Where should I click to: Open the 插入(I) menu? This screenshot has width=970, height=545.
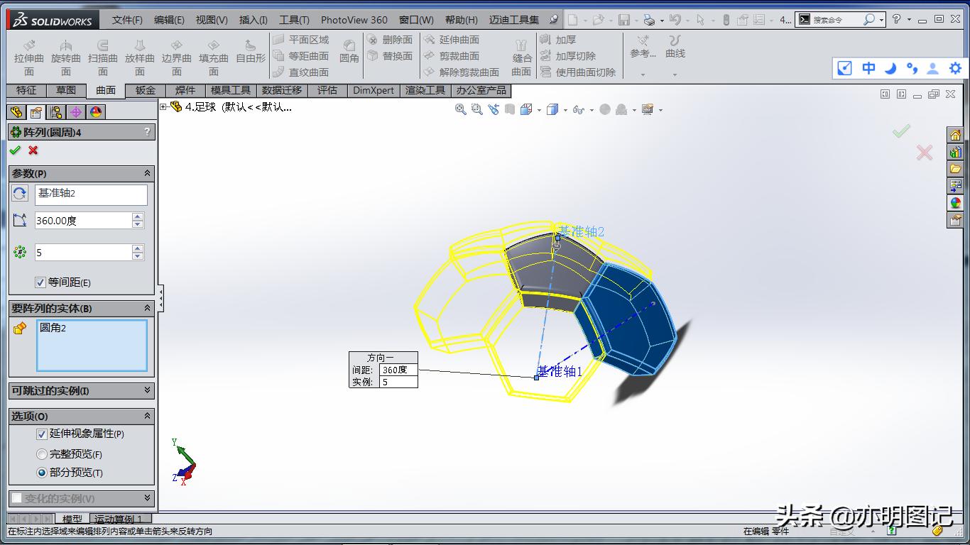tap(253, 20)
